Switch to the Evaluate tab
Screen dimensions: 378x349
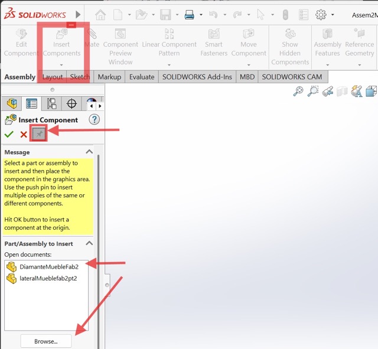pyautogui.click(x=142, y=77)
